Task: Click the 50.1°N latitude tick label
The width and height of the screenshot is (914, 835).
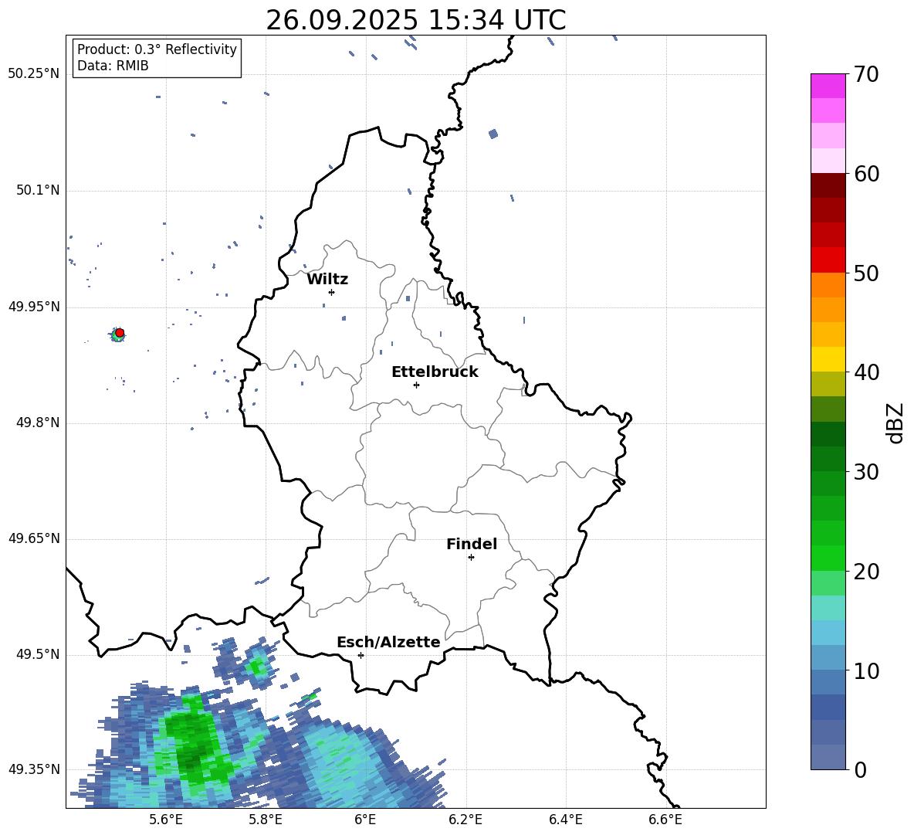Action: 37,190
